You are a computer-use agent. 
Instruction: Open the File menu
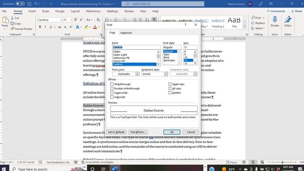pyautogui.click(x=4, y=11)
